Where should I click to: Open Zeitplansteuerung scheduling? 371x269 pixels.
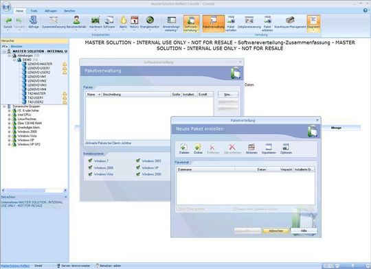[x=249, y=23]
